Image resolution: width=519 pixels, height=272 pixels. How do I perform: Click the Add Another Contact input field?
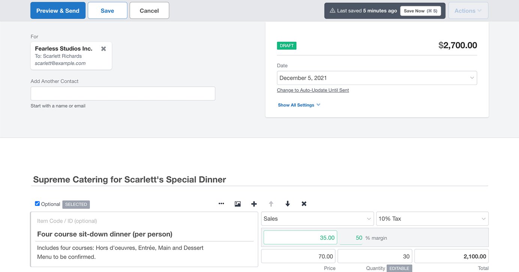pyautogui.click(x=123, y=93)
